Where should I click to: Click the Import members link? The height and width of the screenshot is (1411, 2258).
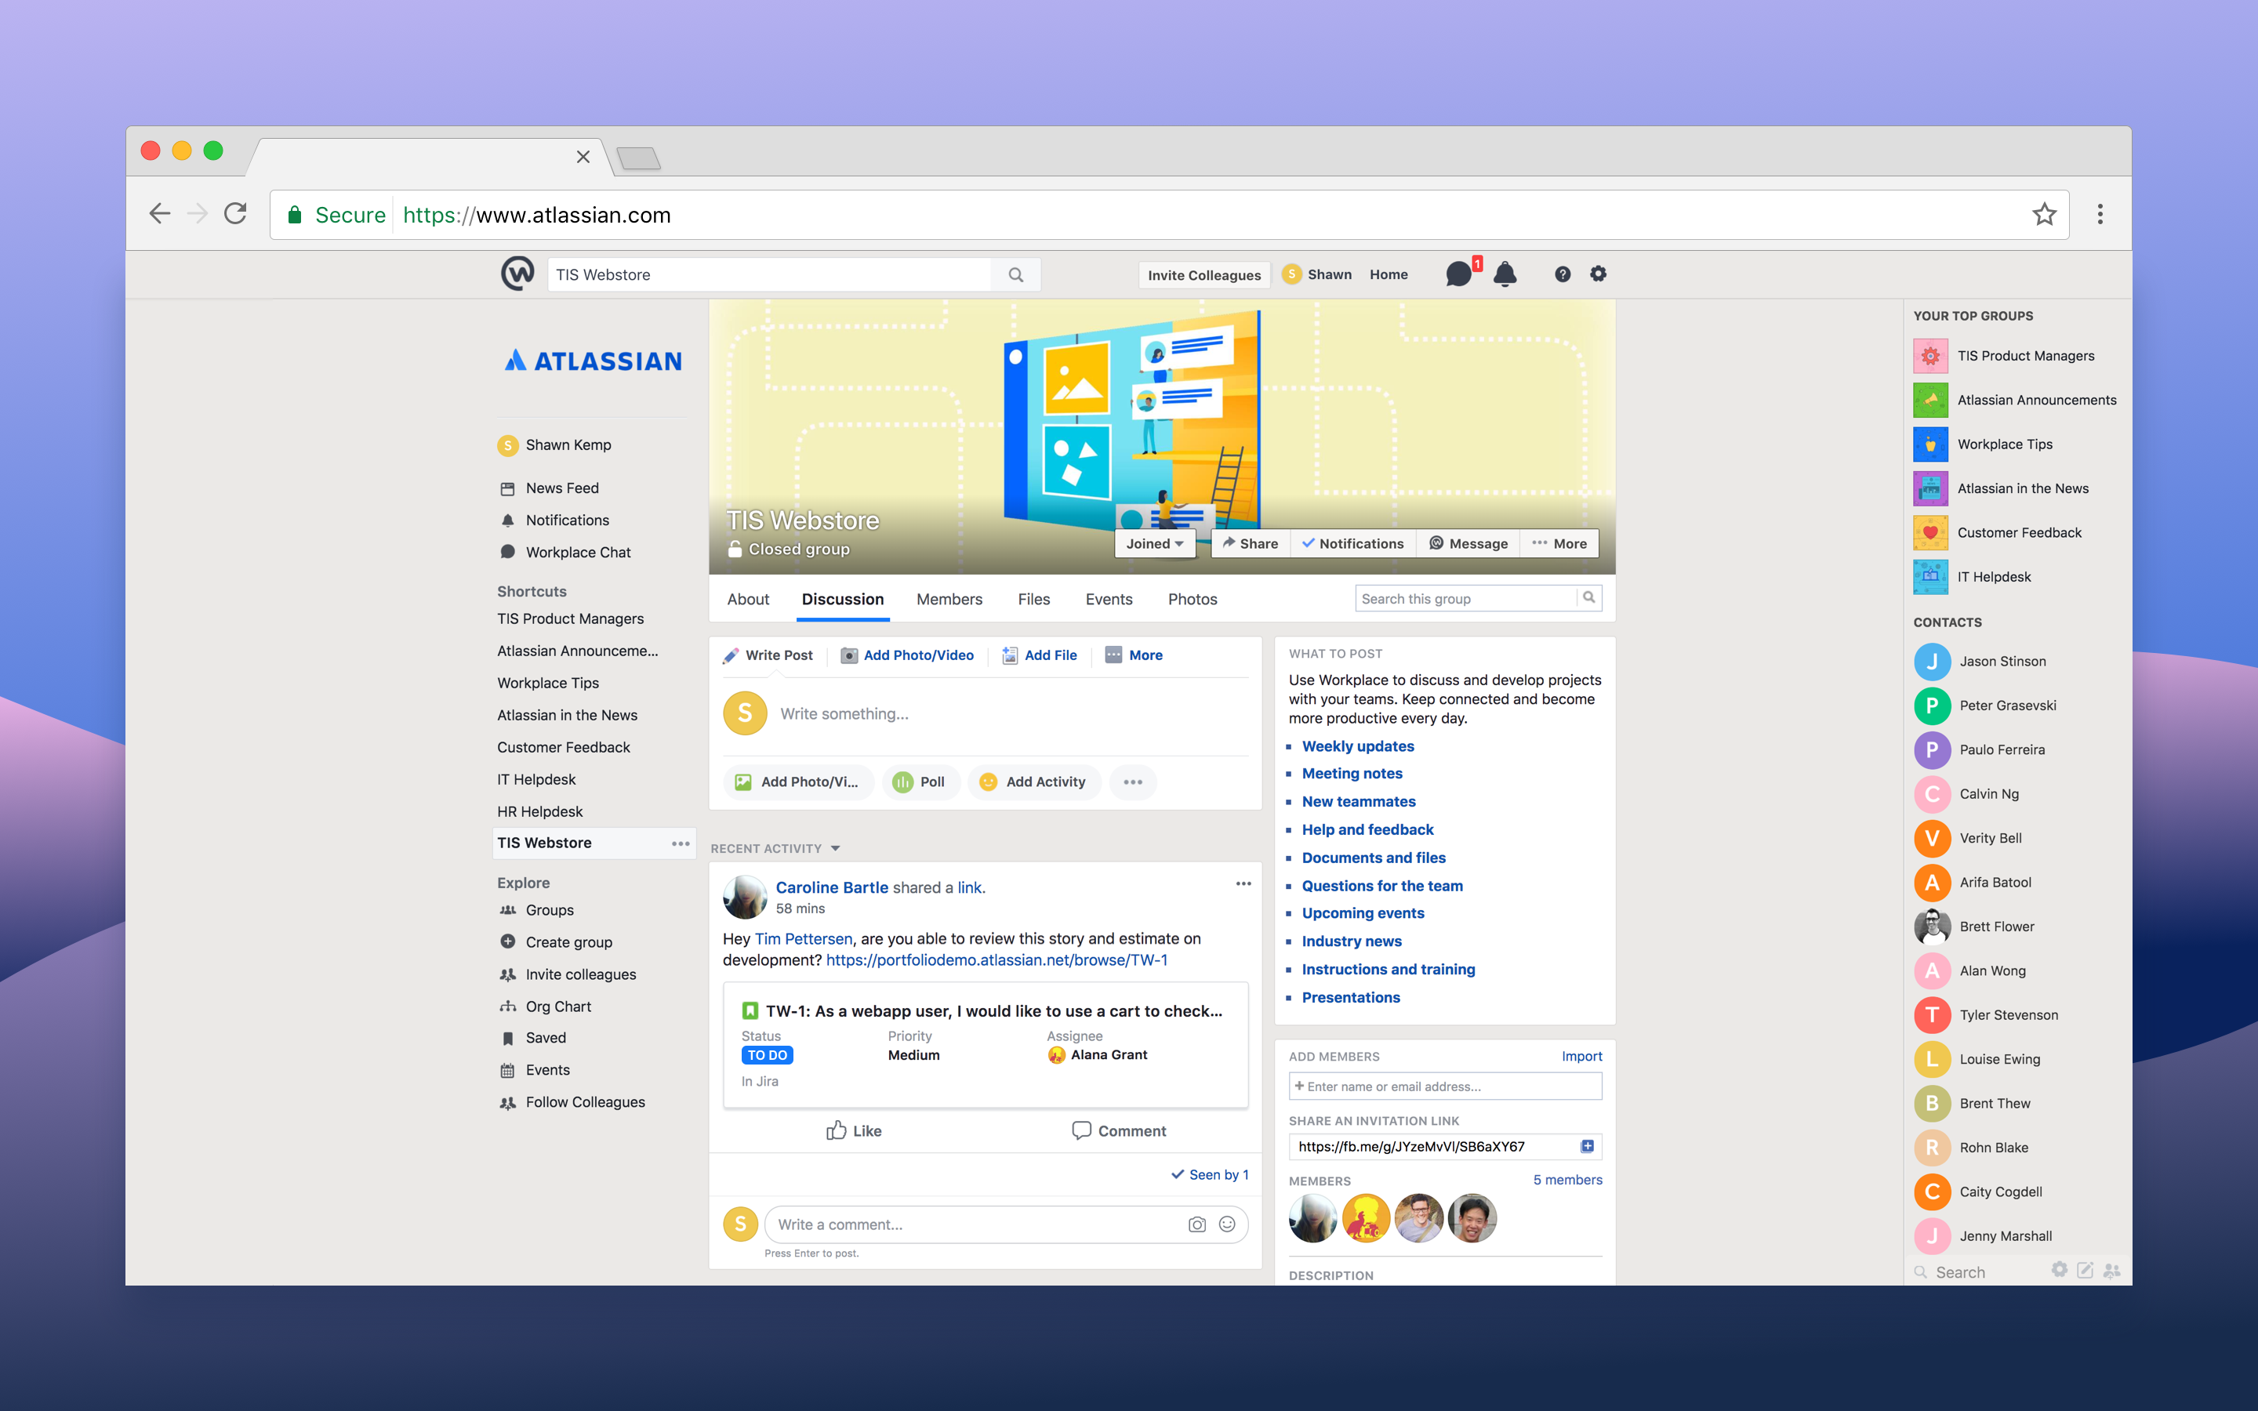point(1578,1057)
